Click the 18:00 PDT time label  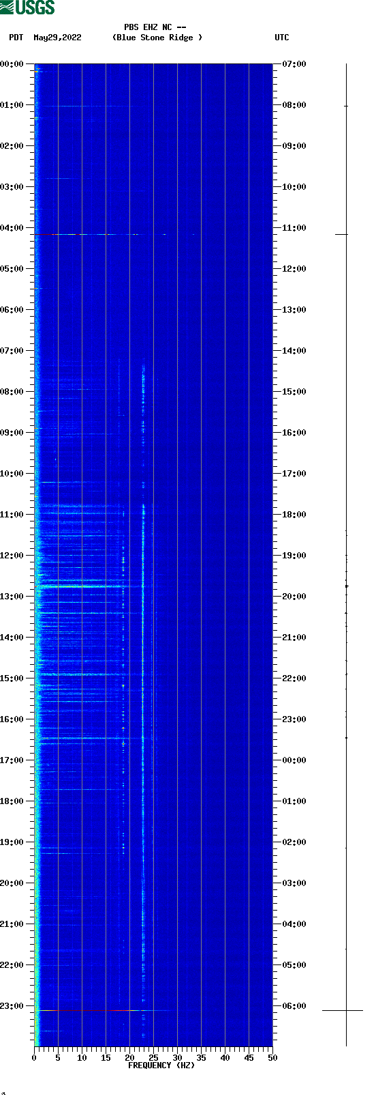pos(12,801)
